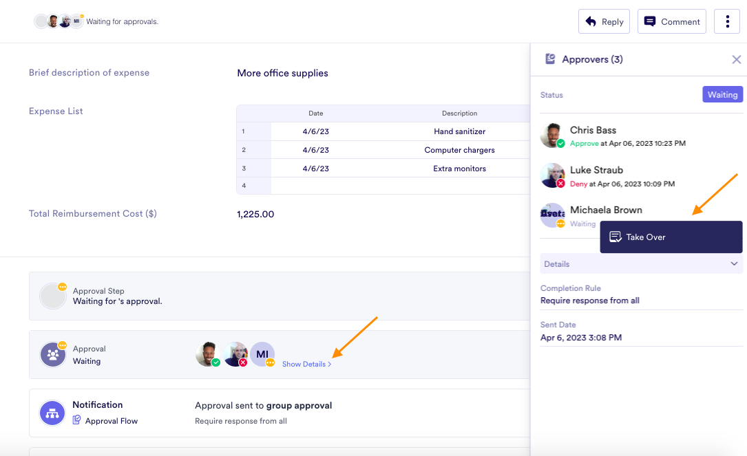This screenshot has width=747, height=456.
Task: Open the Comment box
Action: [671, 21]
